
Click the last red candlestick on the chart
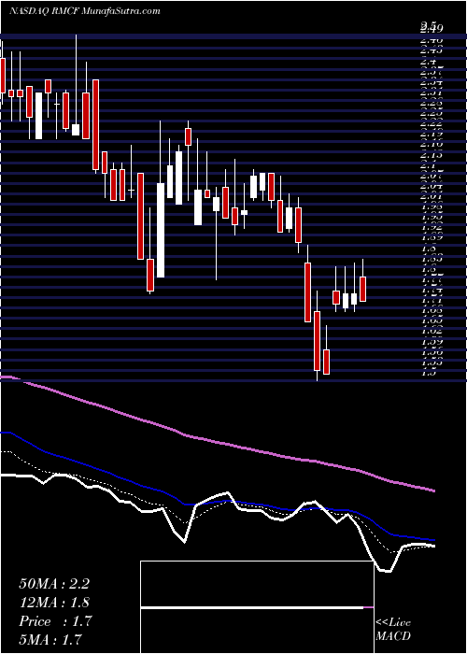[362, 289]
